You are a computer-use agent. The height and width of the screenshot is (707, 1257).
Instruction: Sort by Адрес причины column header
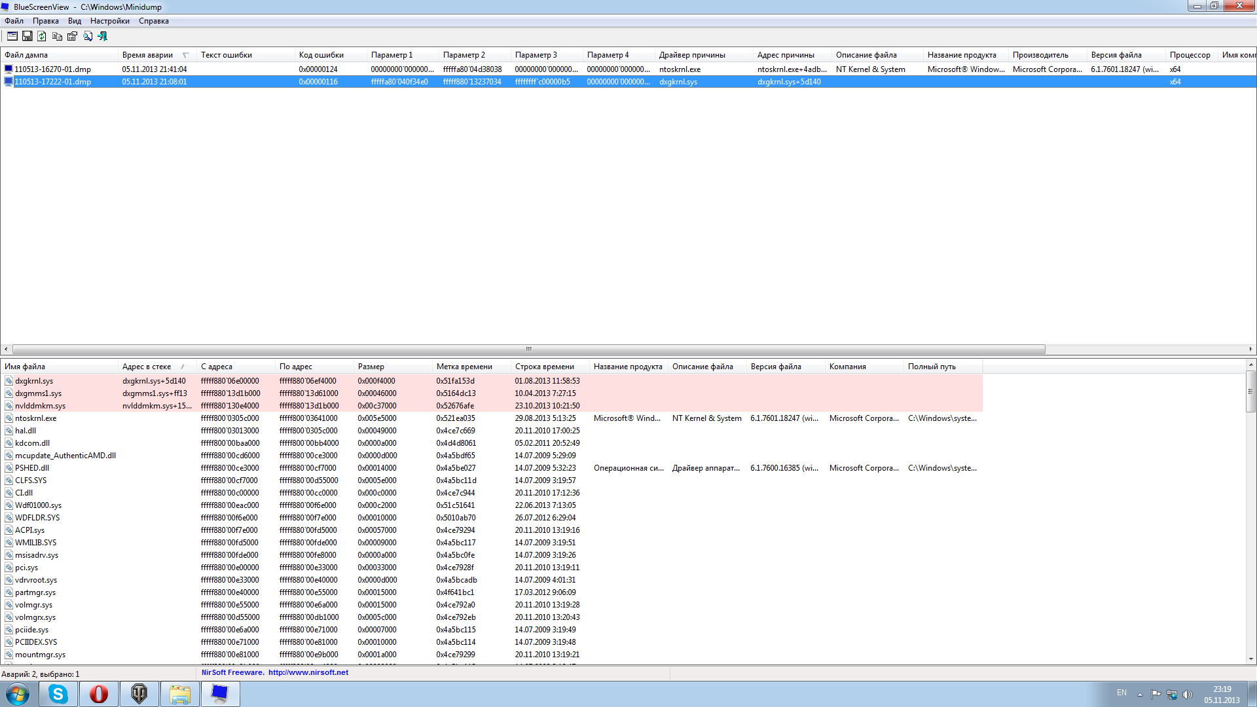792,55
